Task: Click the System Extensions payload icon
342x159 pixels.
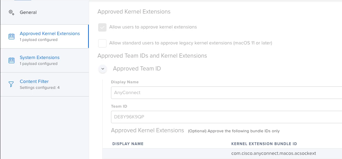Action: point(11,60)
